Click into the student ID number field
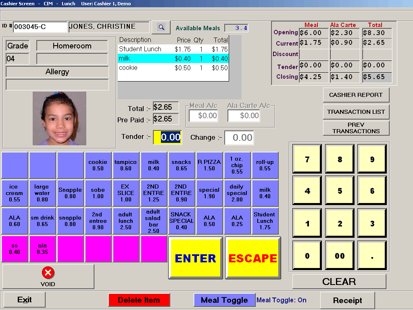413x310 pixels. [x=40, y=27]
